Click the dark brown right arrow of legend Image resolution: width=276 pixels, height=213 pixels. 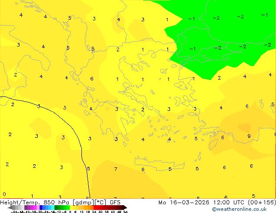click(125, 208)
